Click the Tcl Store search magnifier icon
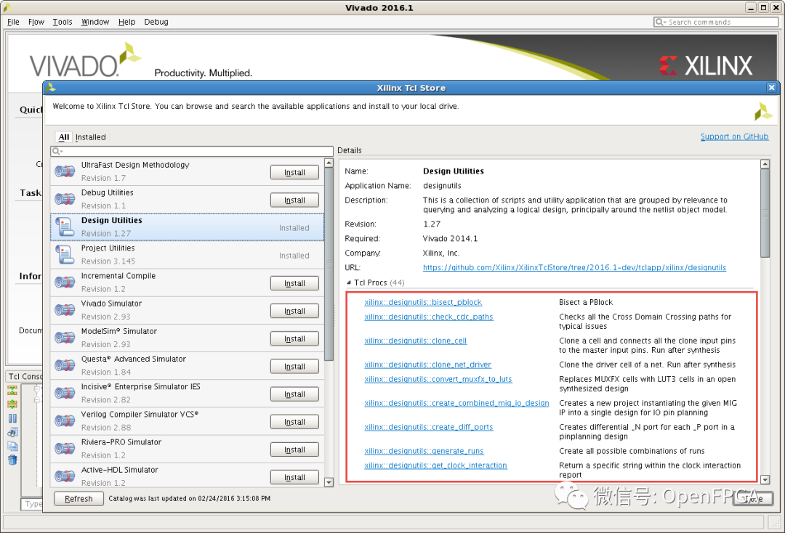785x533 pixels. [x=56, y=151]
